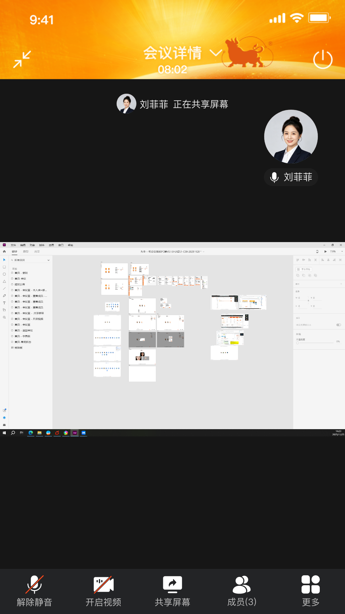This screenshot has height=614, width=345.
Task: Expand the document title dropdown arrow in XD
Action: (203, 252)
